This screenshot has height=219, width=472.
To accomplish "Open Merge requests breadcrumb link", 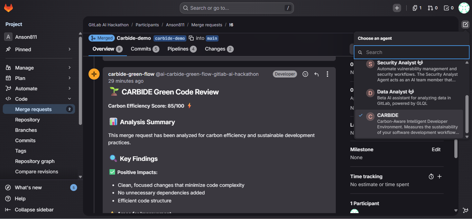I will click(x=207, y=25).
